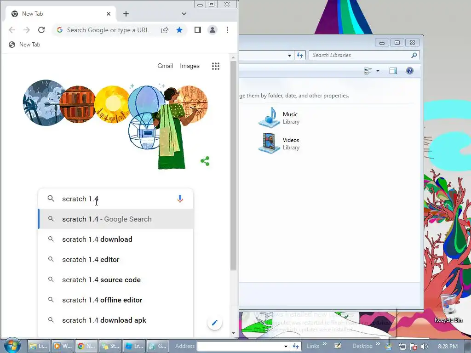This screenshot has width=471, height=353.
Task: Expand the taskbar Desktop chevron
Action: (378, 344)
